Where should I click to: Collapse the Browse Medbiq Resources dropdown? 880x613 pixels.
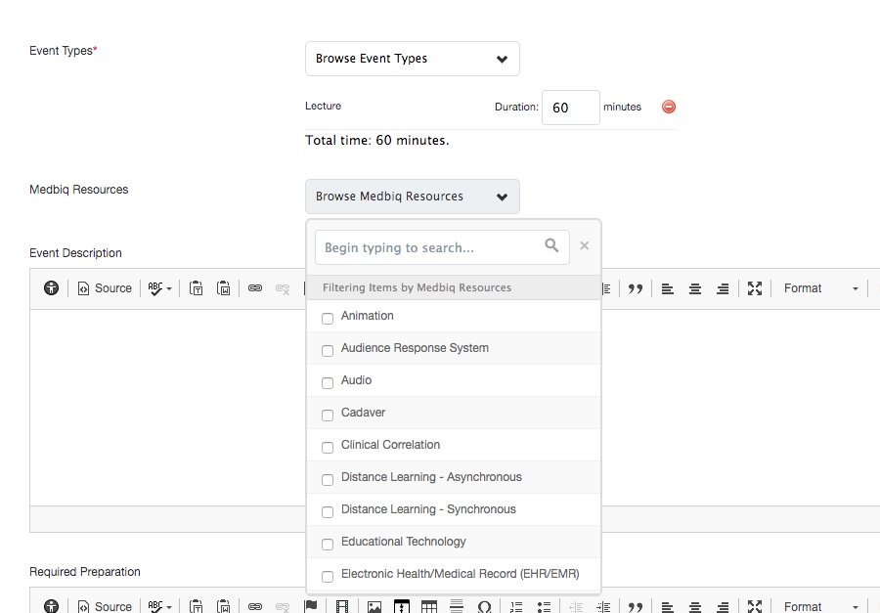[x=412, y=197]
